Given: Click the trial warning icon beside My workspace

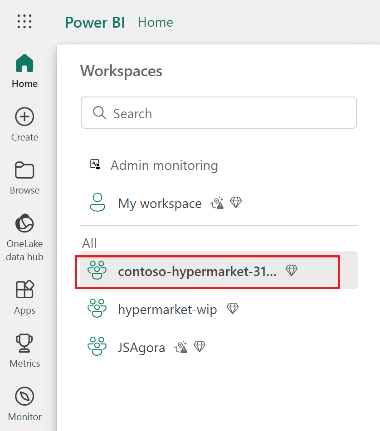Looking at the screenshot, I should (x=217, y=203).
